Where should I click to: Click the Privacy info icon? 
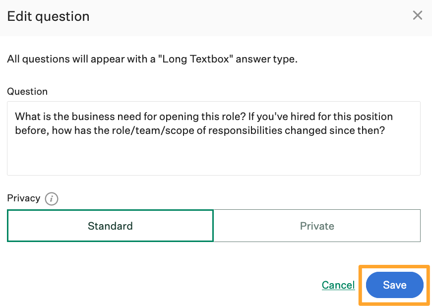52,199
